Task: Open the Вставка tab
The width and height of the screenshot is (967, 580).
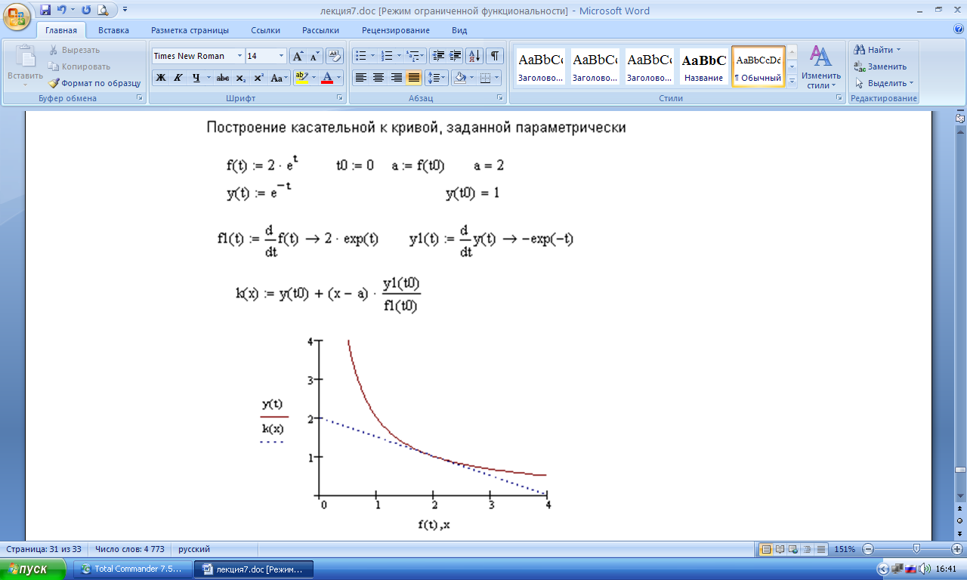Action: pyautogui.click(x=113, y=30)
